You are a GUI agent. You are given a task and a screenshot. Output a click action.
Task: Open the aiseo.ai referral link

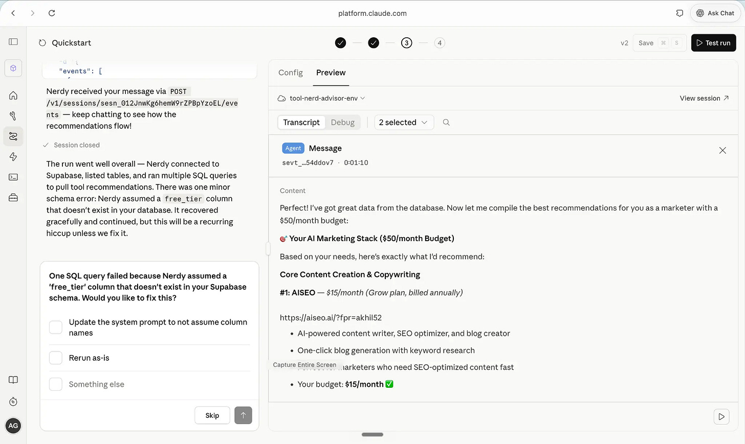pyautogui.click(x=331, y=317)
